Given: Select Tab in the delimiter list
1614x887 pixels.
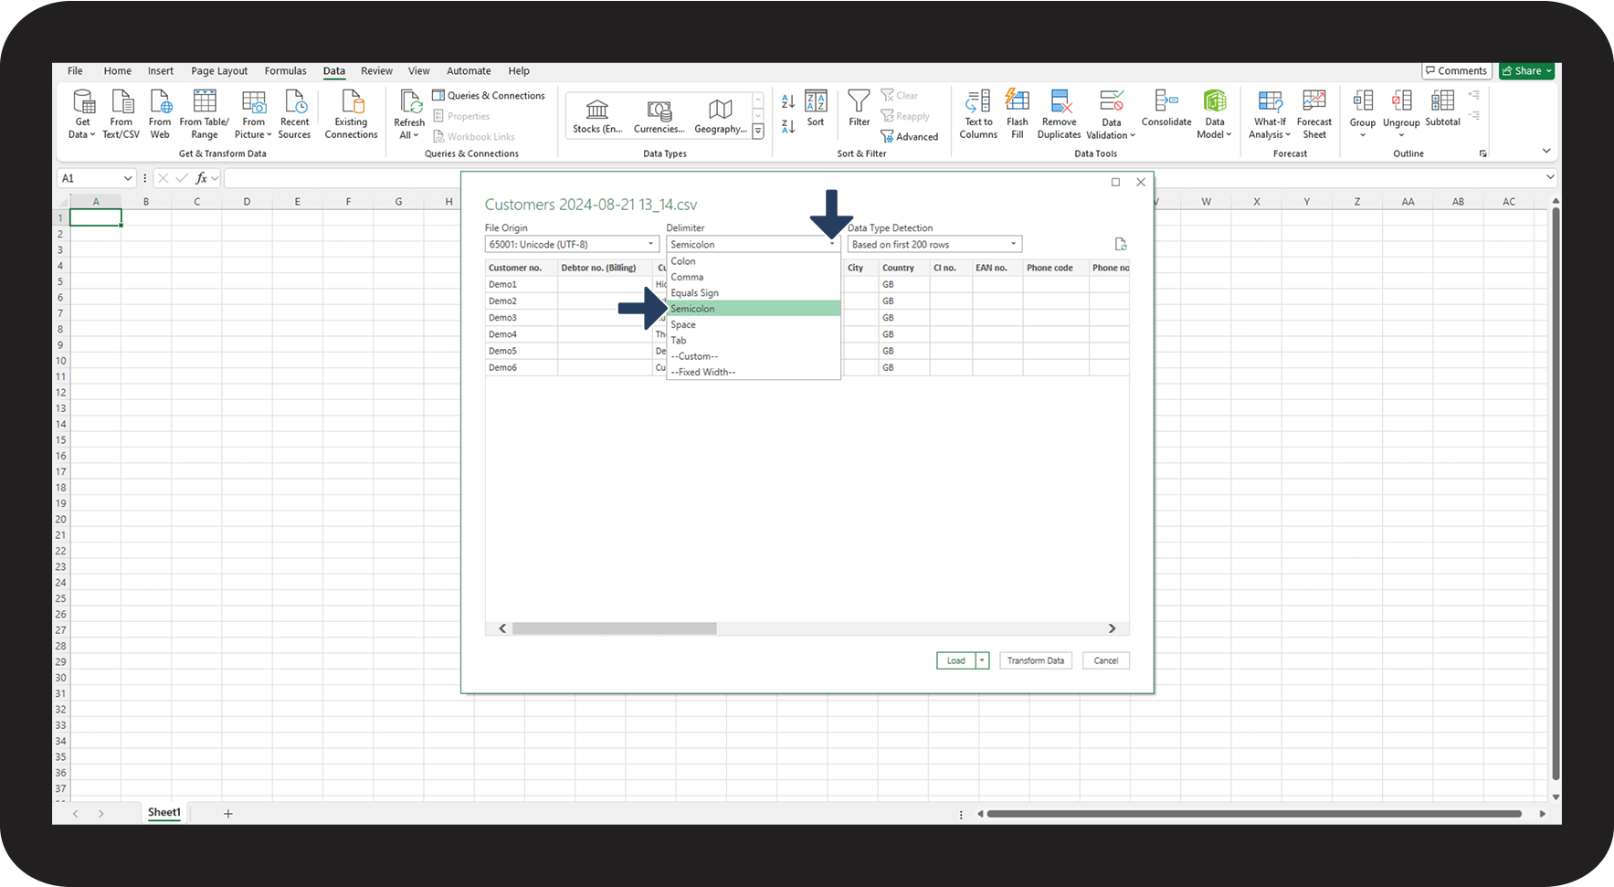Looking at the screenshot, I should tap(679, 341).
